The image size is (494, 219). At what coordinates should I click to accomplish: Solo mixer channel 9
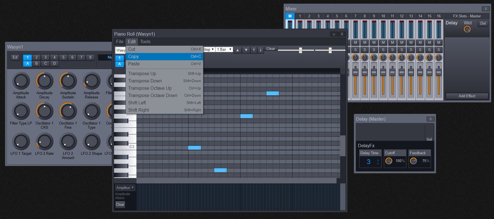(374, 49)
